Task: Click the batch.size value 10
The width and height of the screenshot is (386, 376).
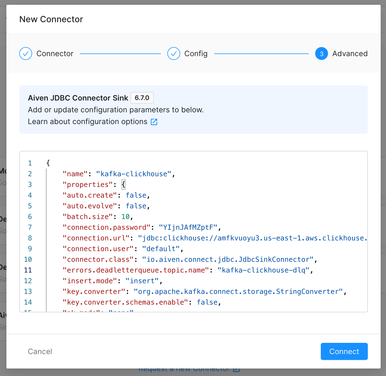Action: pyautogui.click(x=125, y=217)
